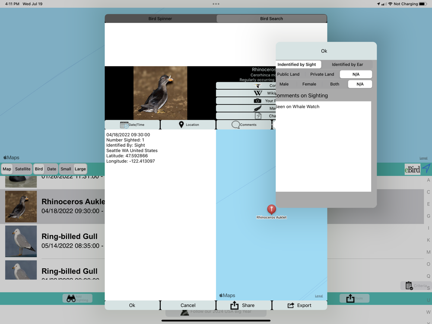Select Identified by Ear option
The width and height of the screenshot is (432, 324).
[x=347, y=64]
